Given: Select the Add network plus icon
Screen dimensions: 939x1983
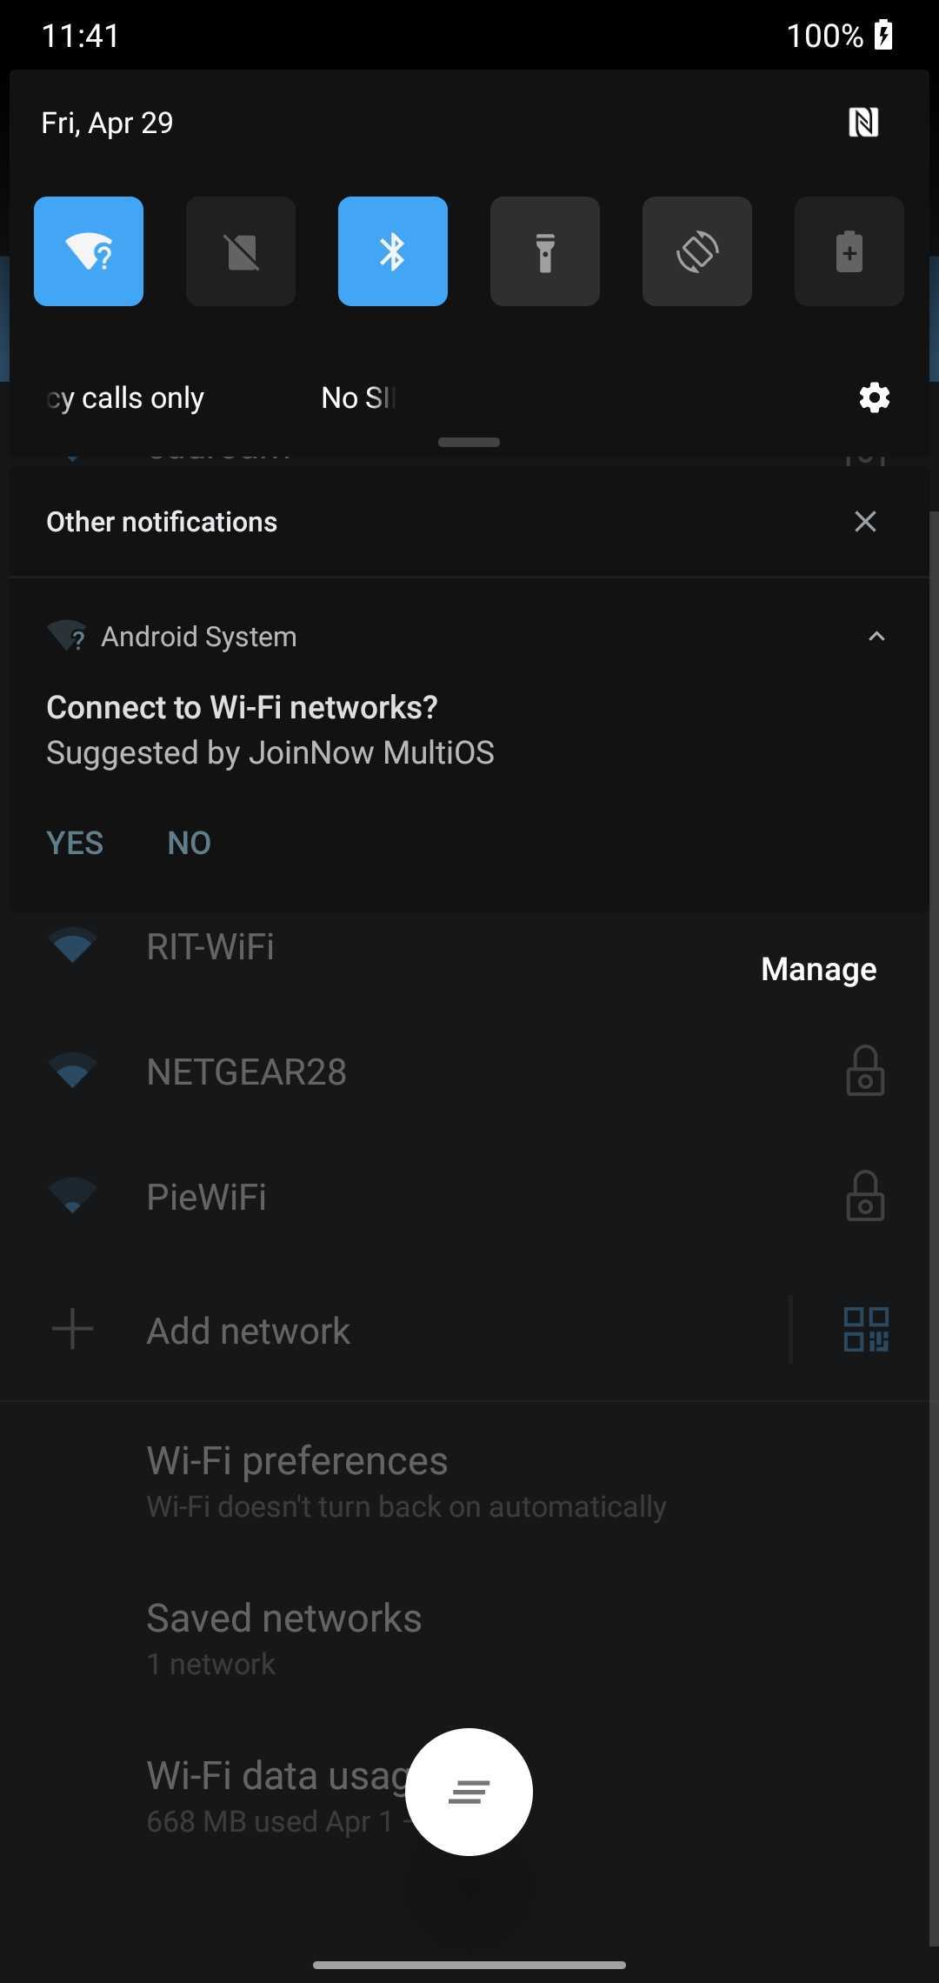Looking at the screenshot, I should pos(72,1330).
